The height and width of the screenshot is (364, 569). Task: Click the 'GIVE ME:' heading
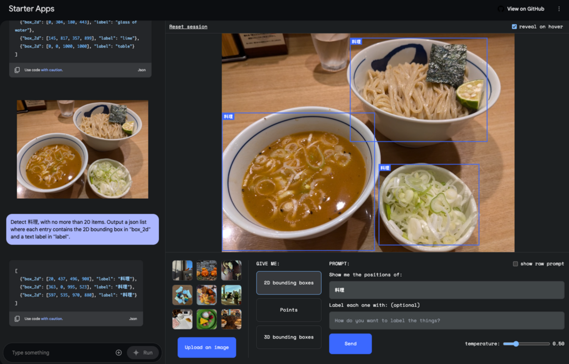pyautogui.click(x=268, y=263)
